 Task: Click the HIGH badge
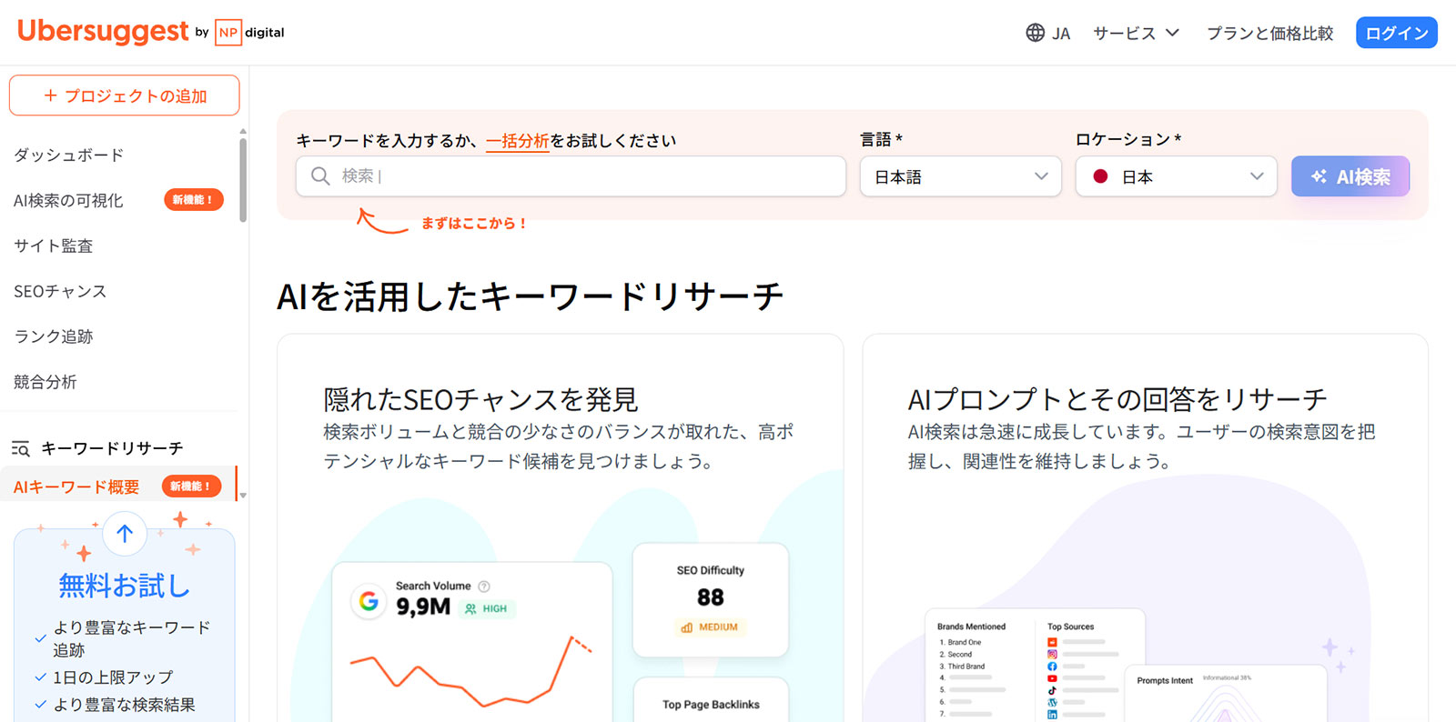coord(487,609)
